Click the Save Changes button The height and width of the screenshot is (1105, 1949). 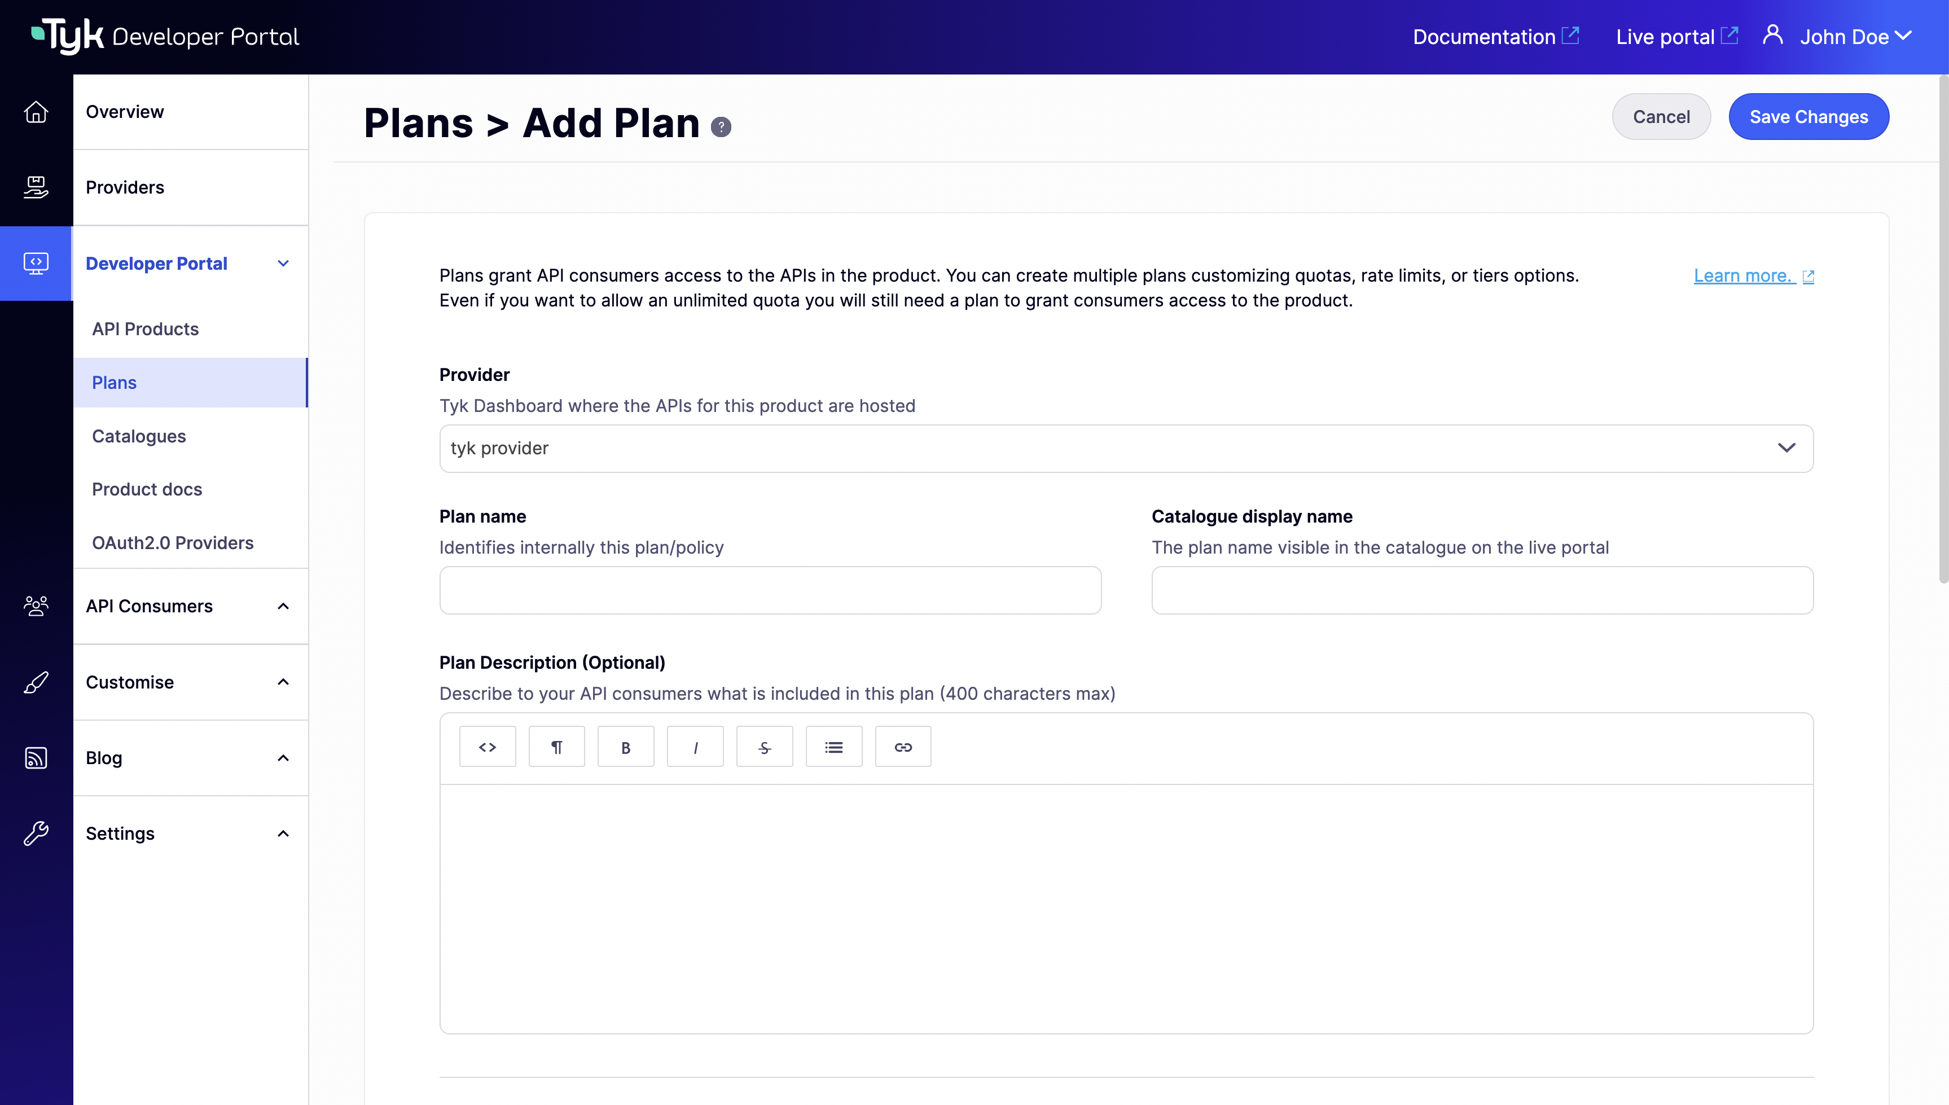coord(1808,116)
